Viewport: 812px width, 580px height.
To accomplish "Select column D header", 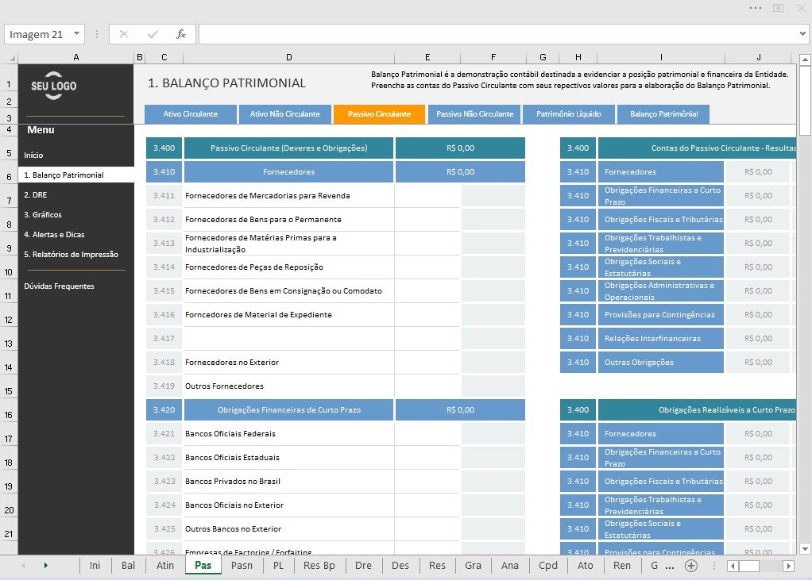I will tap(289, 57).
